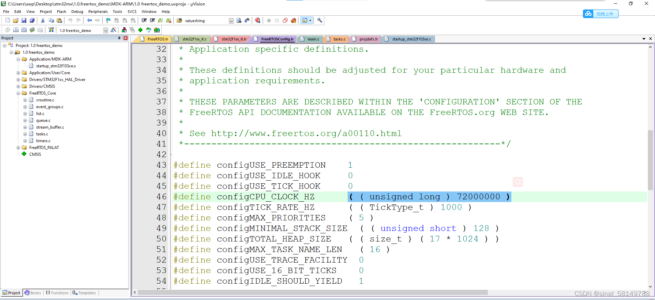
Task: Cut selected text with scissors icon
Action: pyautogui.click(x=43, y=20)
